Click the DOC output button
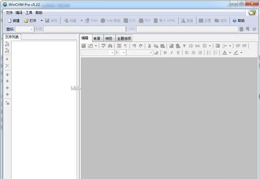Screen dimensions: 260x179 tap(130, 20)
